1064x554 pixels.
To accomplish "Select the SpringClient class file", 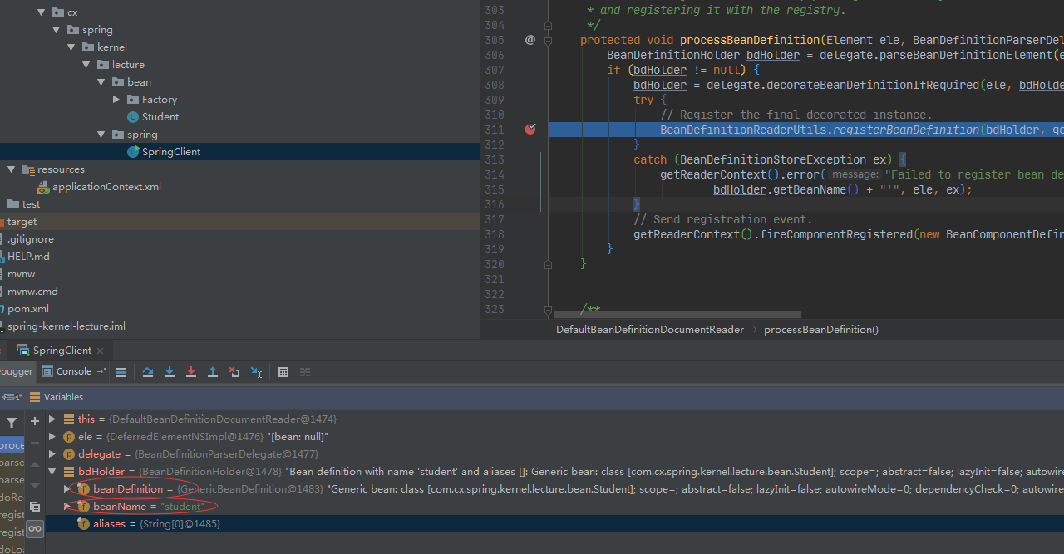I will click(x=164, y=152).
